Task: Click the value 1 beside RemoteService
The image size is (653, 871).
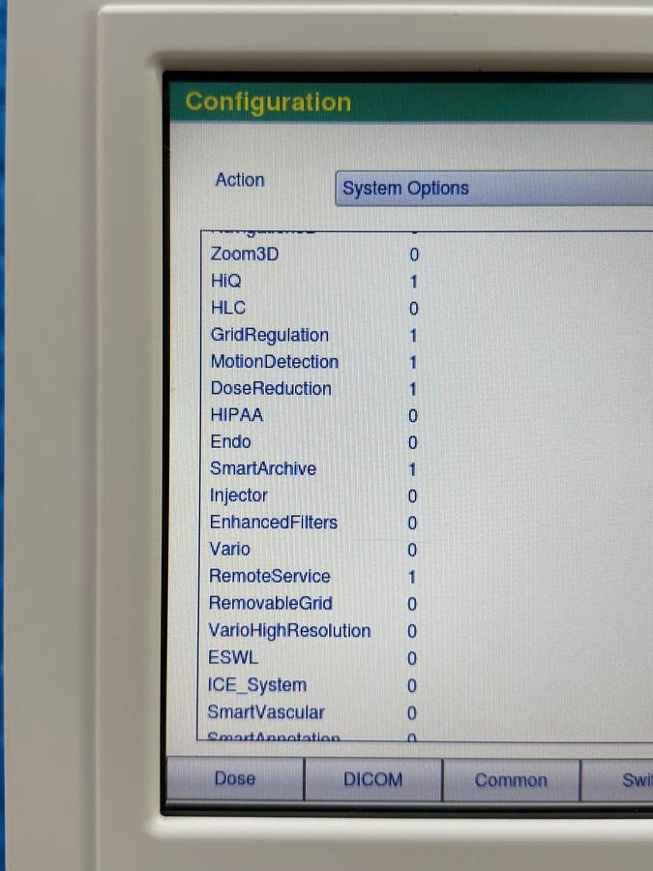Action: coord(412,577)
